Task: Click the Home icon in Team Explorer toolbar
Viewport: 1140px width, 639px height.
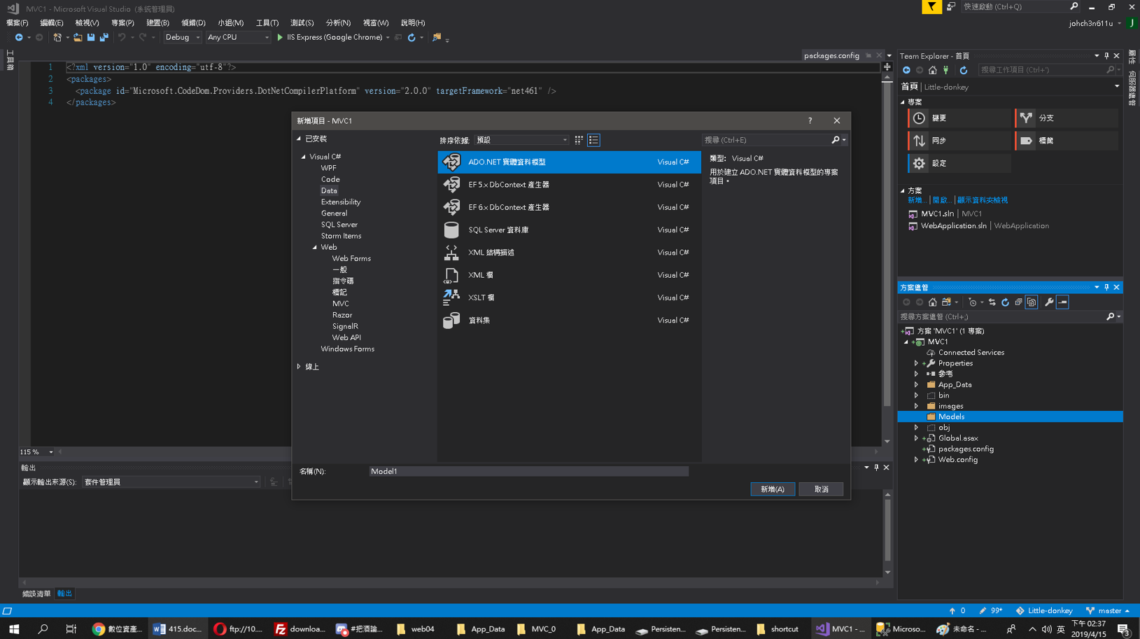Action: [x=932, y=70]
